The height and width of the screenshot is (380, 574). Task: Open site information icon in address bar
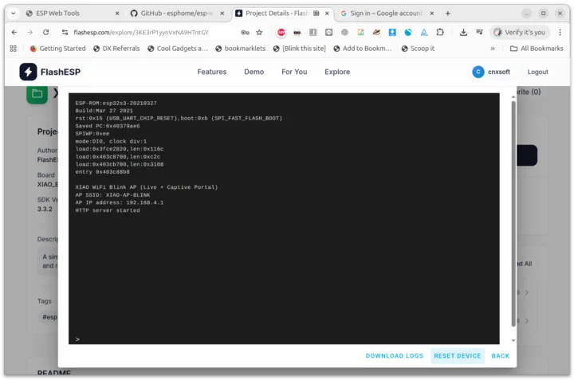coord(65,32)
